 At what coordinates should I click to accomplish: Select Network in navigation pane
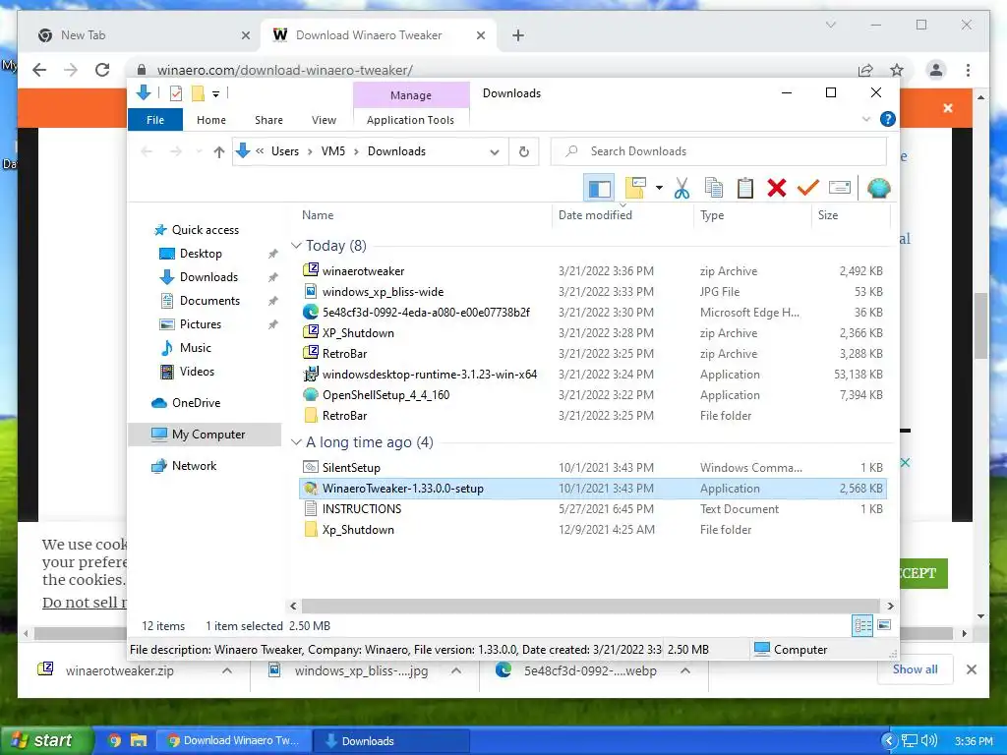(x=194, y=466)
